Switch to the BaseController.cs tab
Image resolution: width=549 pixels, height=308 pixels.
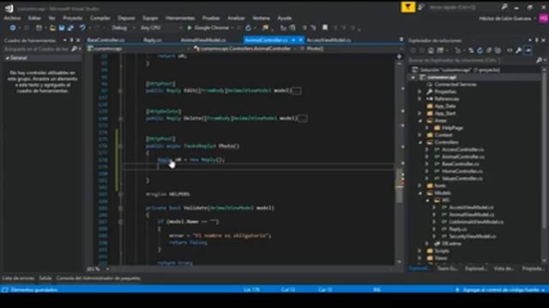tap(106, 40)
